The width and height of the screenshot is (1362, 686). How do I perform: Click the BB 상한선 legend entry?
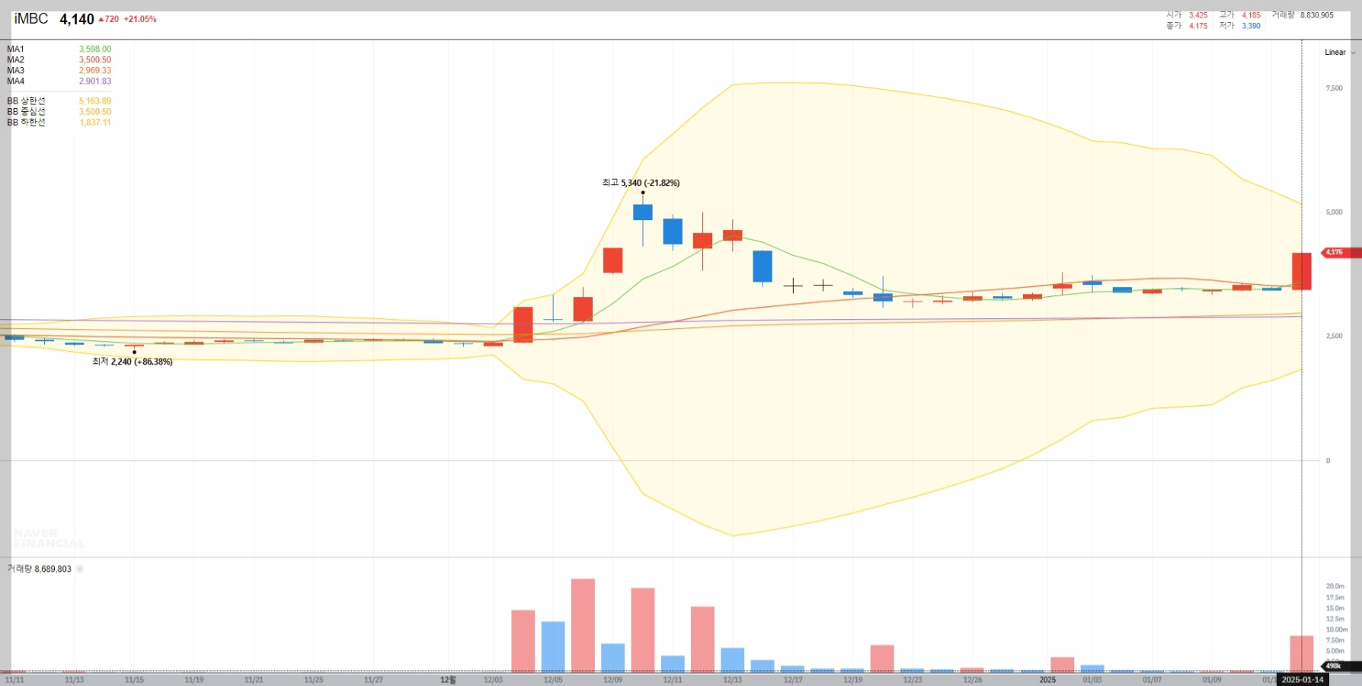point(26,101)
